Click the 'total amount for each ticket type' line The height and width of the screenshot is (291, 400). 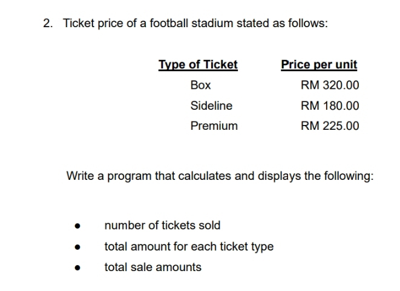[x=189, y=246]
